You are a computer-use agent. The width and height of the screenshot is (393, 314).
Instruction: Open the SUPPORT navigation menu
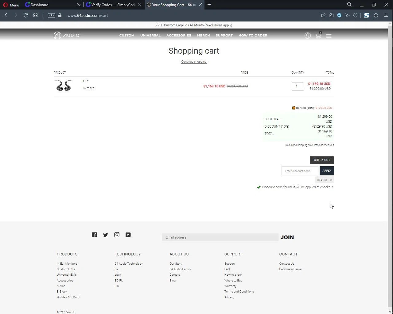tap(224, 36)
